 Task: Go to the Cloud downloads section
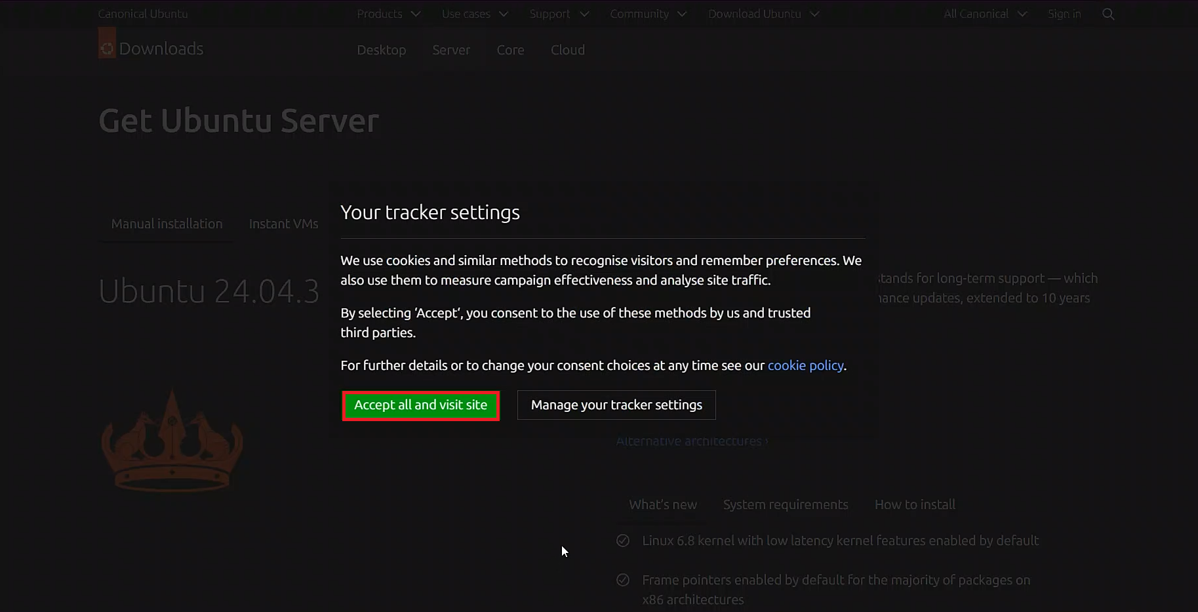click(x=567, y=50)
